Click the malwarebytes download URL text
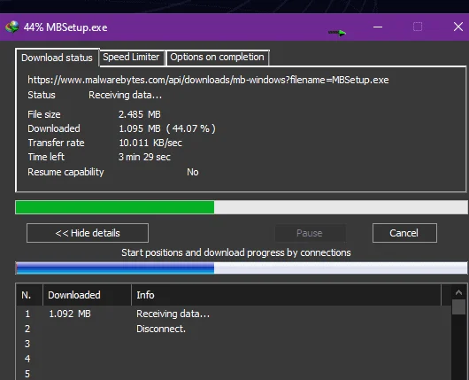The image size is (469, 380). [208, 80]
